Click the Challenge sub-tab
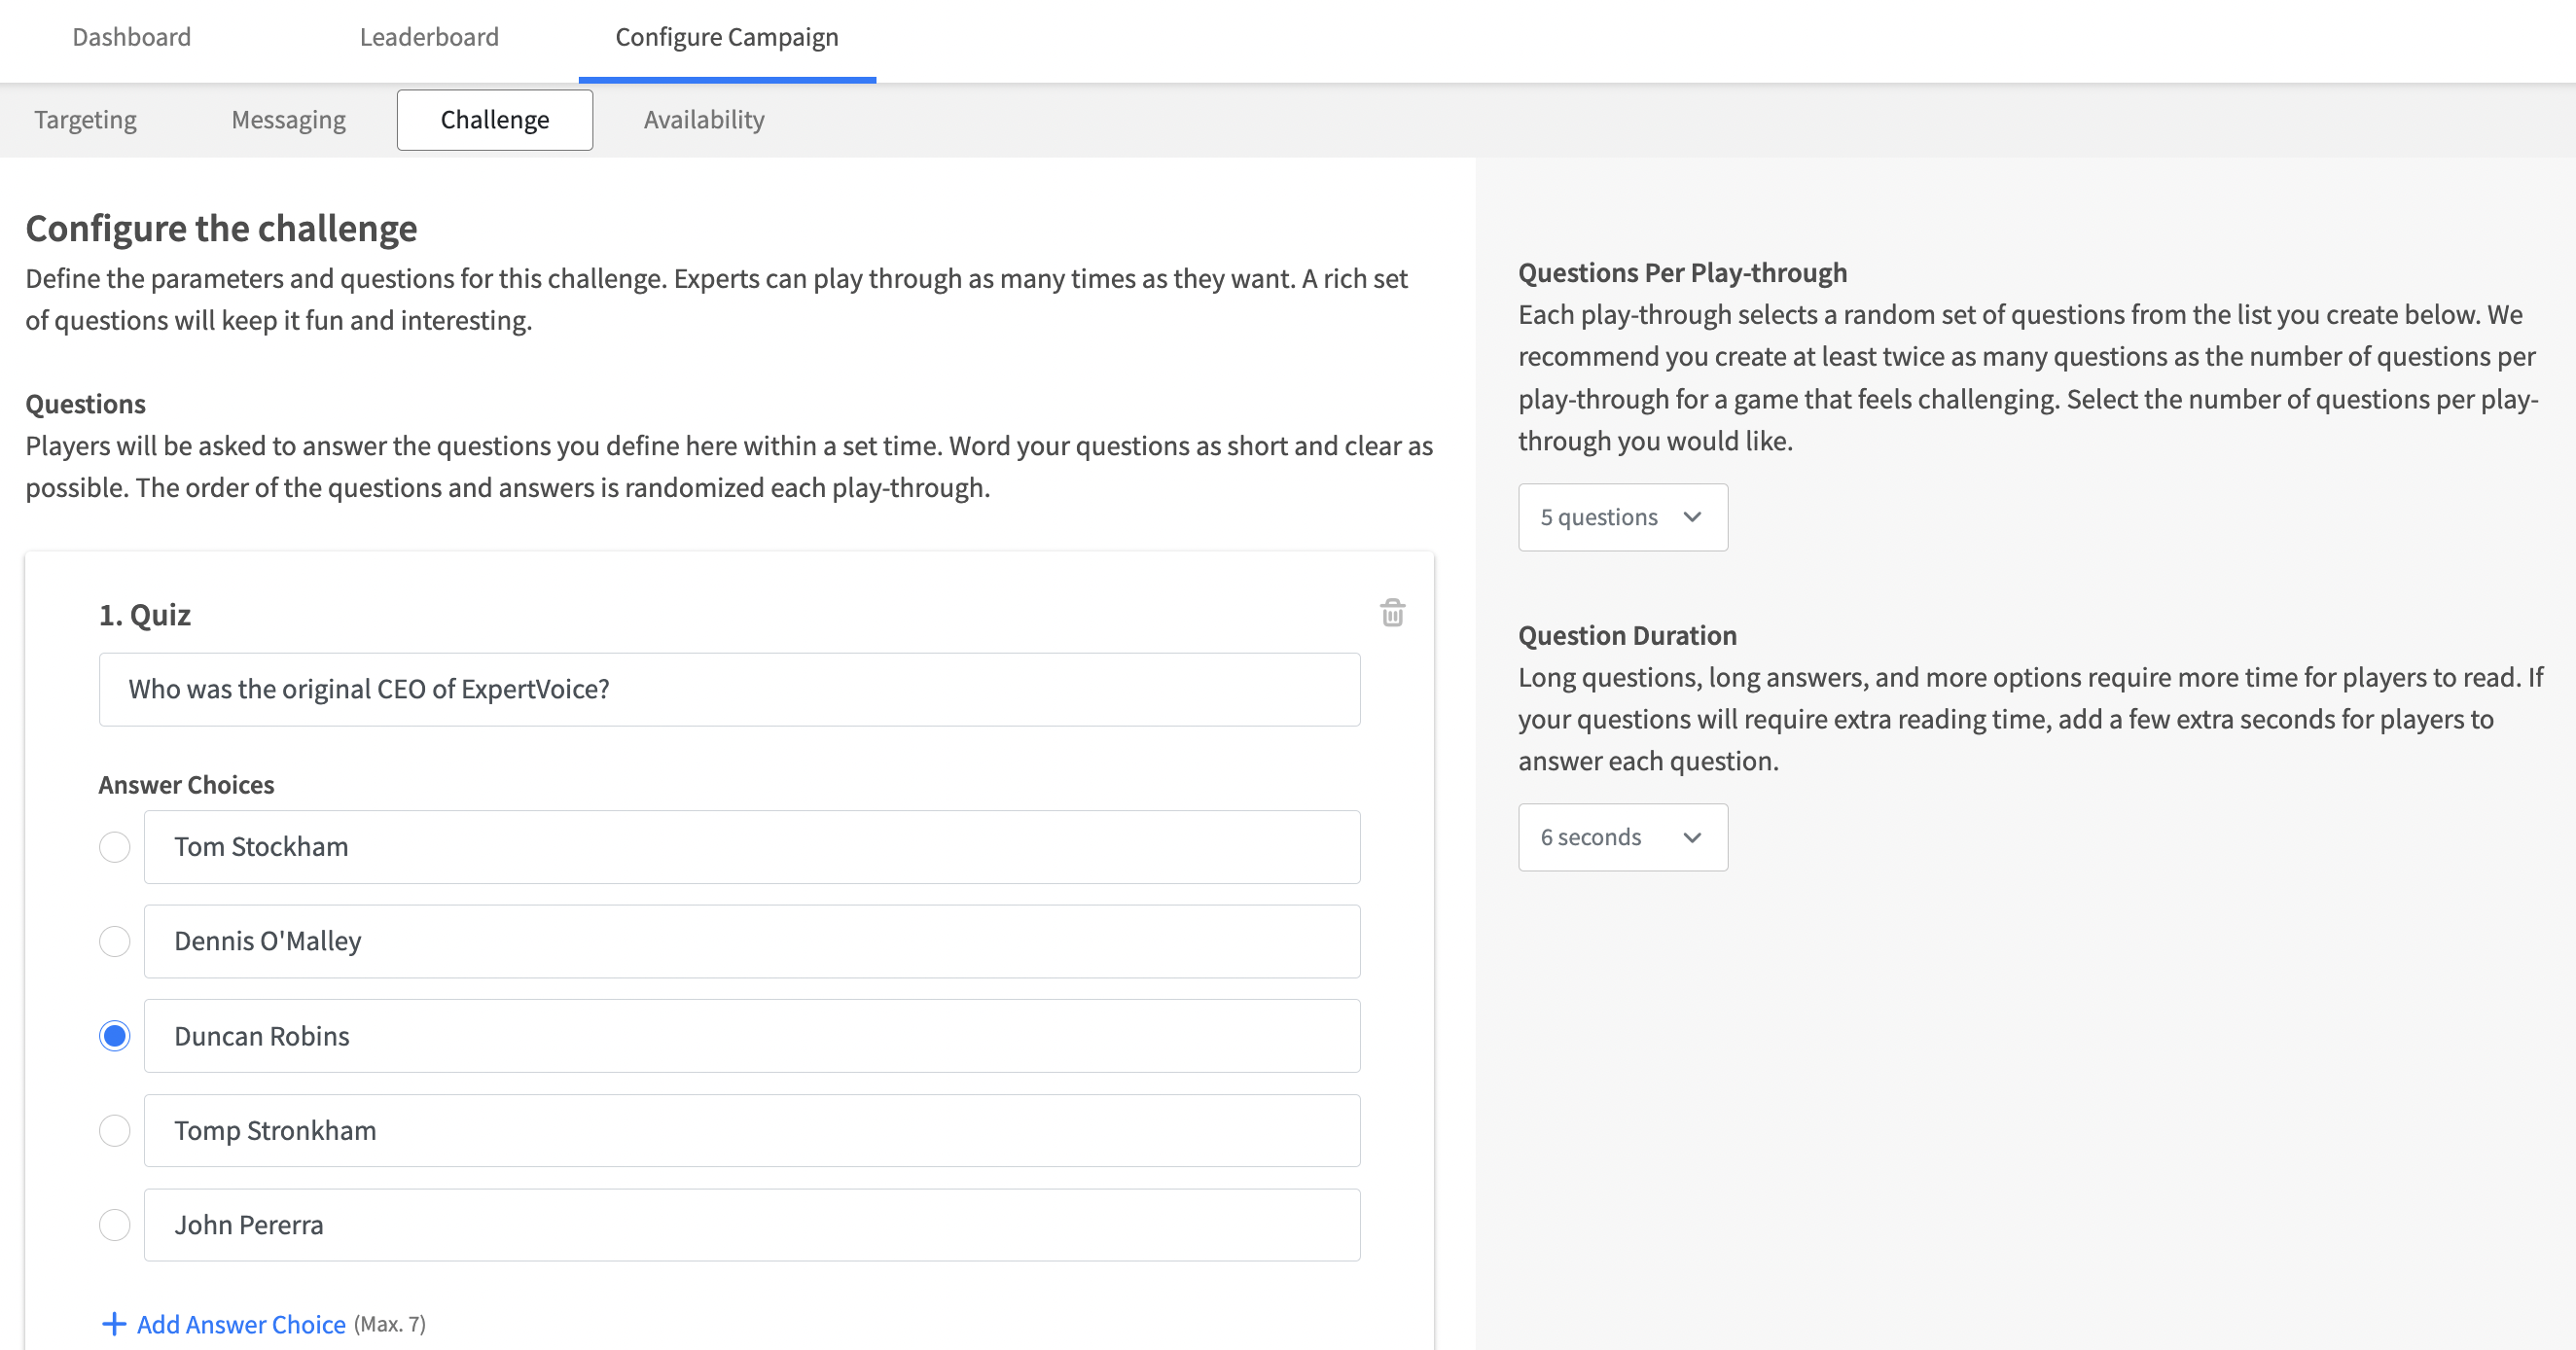 coord(494,120)
